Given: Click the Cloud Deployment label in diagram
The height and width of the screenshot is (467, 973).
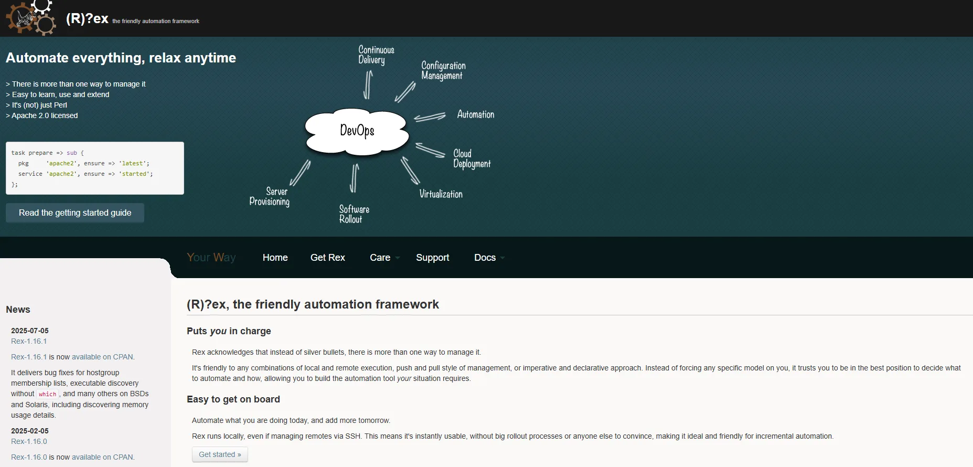Looking at the screenshot, I should point(472,158).
